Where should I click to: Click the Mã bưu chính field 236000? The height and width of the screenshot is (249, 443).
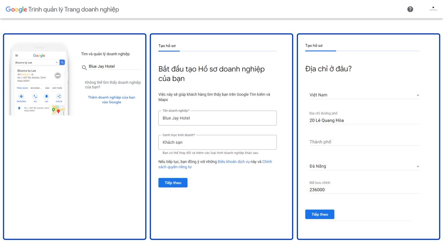[x=364, y=190]
